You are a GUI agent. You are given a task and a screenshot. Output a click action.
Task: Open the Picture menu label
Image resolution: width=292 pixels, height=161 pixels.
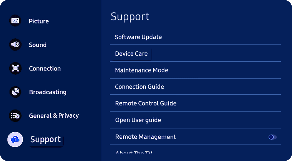[39, 21]
